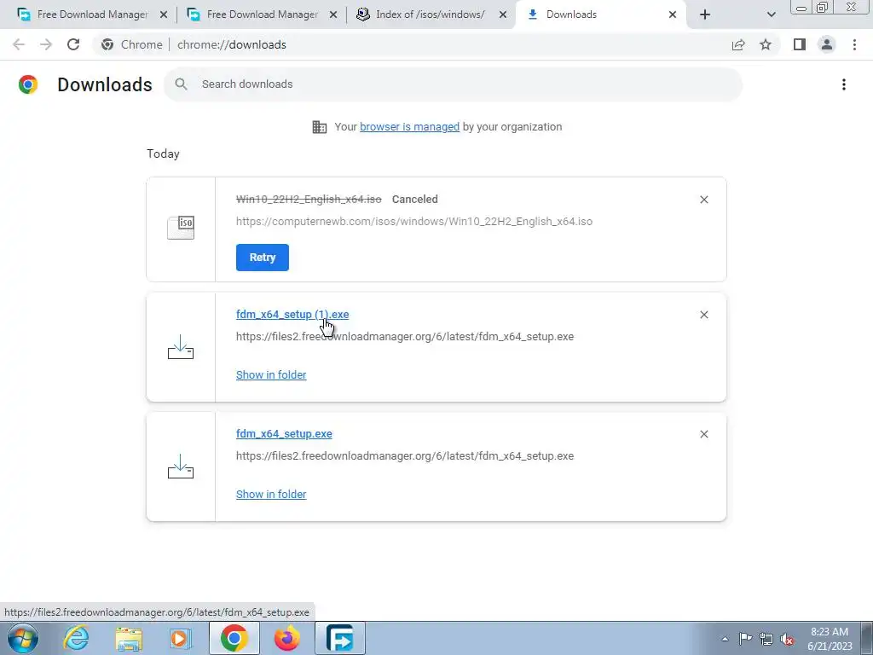This screenshot has height=655, width=873.
Task: Click the network tray icon
Action: [766, 639]
